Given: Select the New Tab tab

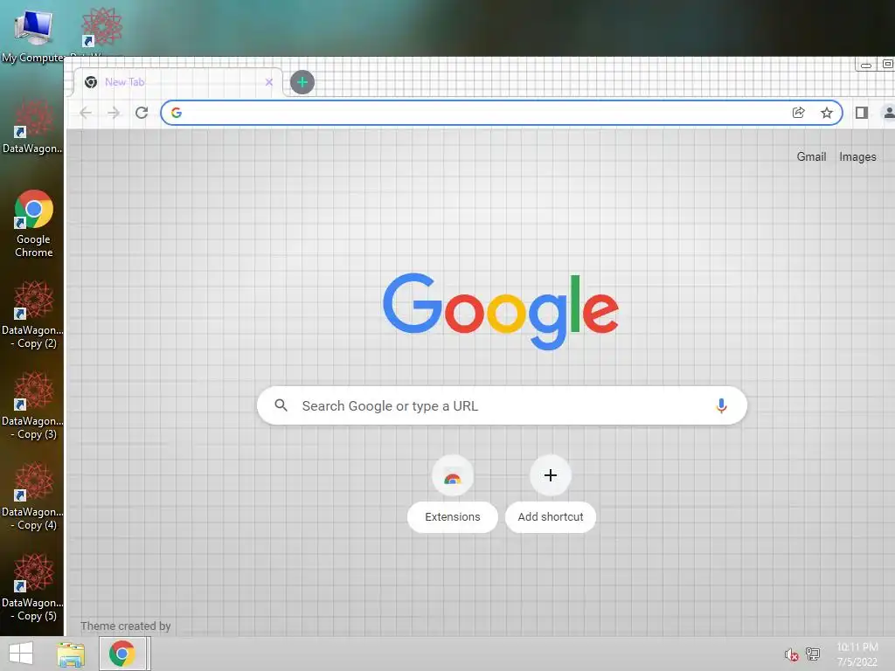Looking at the screenshot, I should pos(178,82).
